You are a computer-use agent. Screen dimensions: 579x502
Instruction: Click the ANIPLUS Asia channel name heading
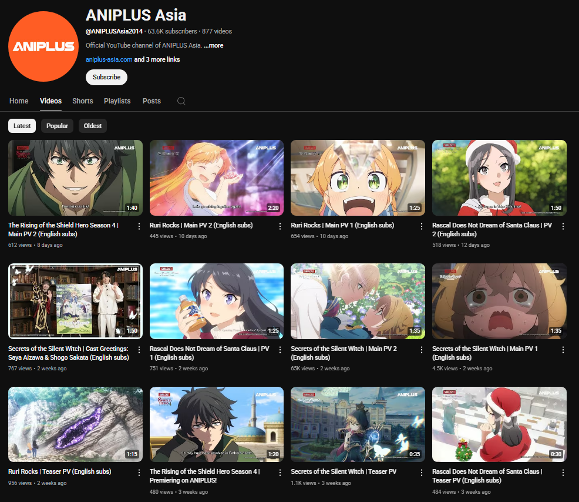(136, 15)
